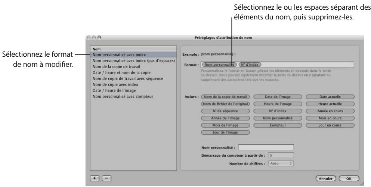Image resolution: width=371 pixels, height=187 pixels.
Task: Click 'Mois de l'image' include token
Action: (225, 125)
